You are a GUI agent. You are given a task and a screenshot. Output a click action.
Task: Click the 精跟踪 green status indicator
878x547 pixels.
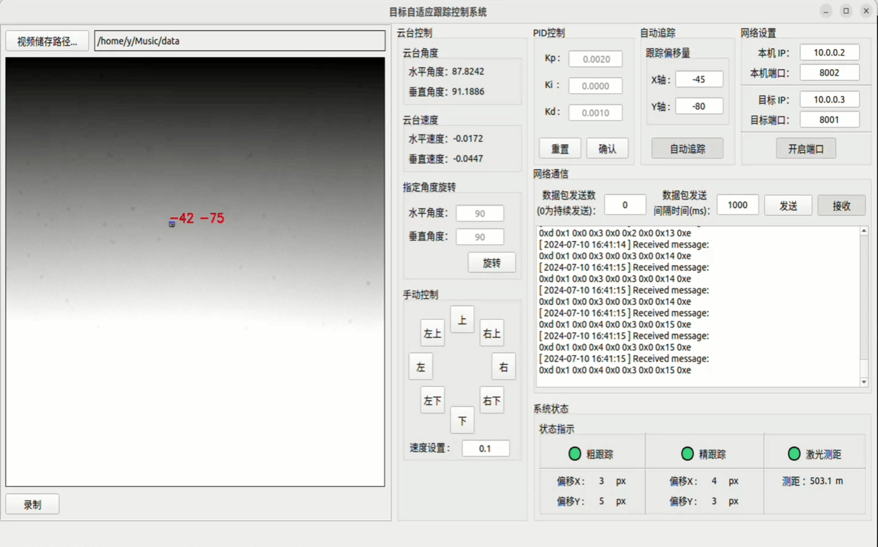tap(687, 453)
